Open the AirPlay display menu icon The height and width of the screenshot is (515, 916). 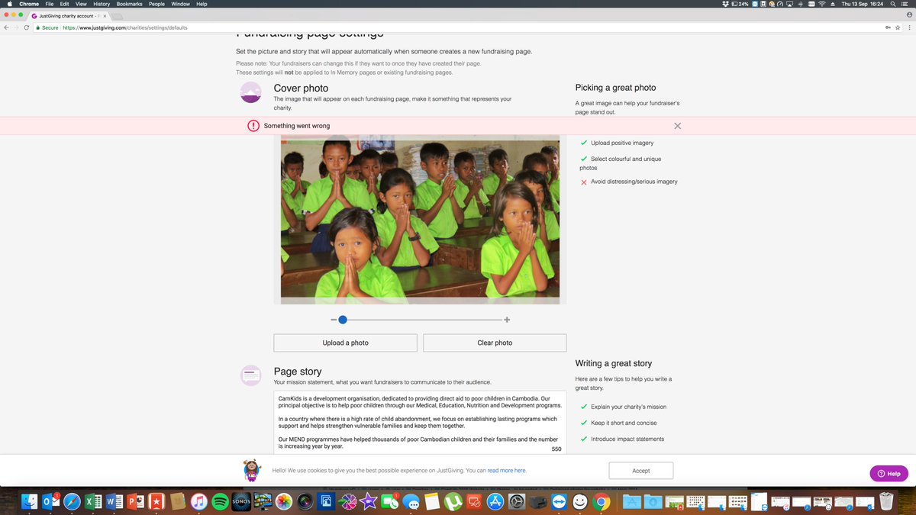789,4
